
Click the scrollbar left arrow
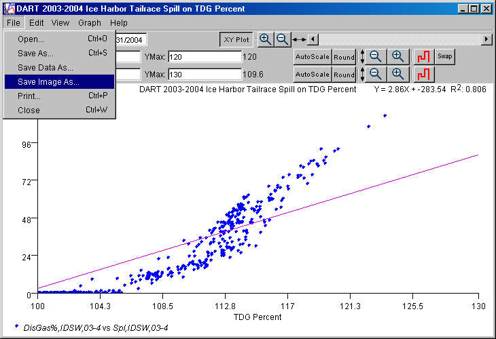(x=313, y=39)
